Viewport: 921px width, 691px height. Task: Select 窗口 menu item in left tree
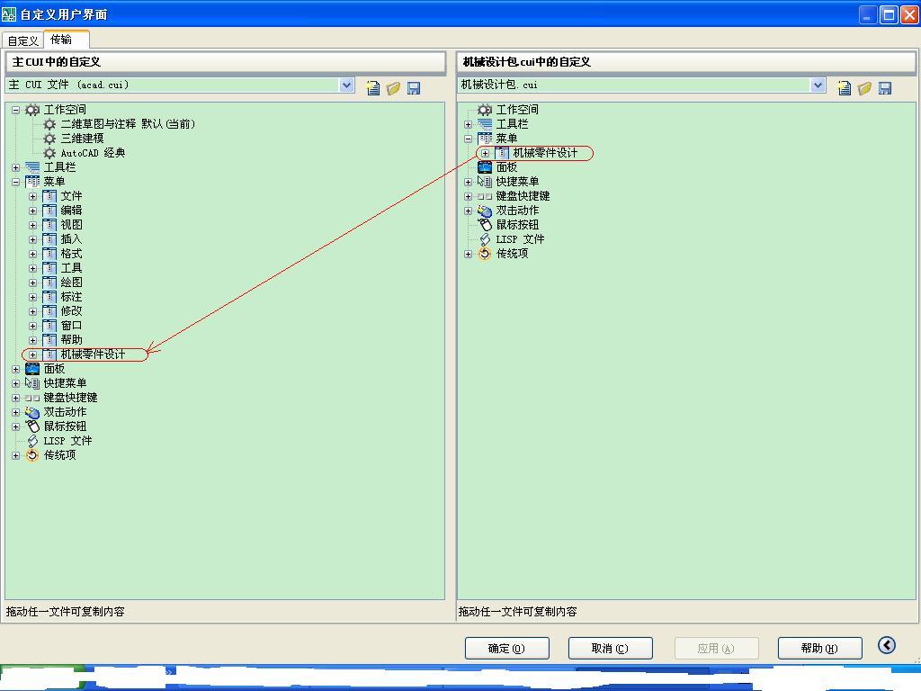pyautogui.click(x=71, y=326)
